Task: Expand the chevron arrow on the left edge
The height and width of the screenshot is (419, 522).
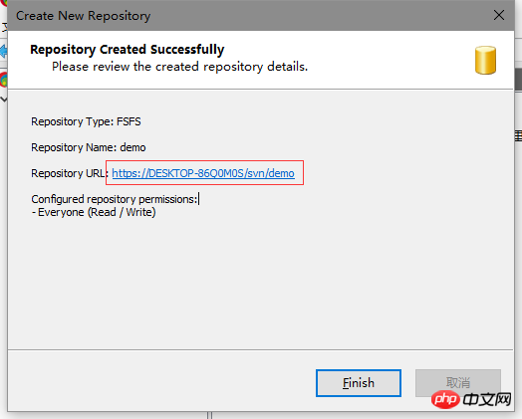Action: [x=3, y=100]
